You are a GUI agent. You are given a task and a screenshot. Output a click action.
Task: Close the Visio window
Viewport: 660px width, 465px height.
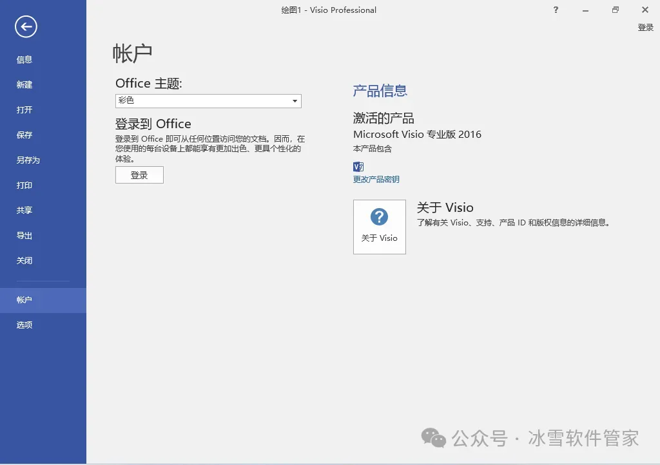pyautogui.click(x=645, y=10)
